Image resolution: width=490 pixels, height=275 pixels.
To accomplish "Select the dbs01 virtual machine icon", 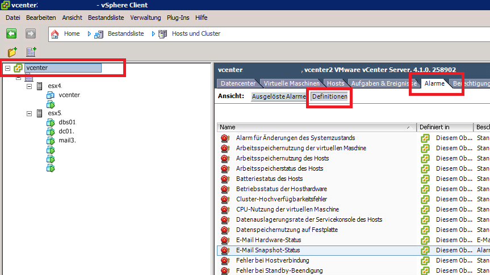I will (50, 122).
